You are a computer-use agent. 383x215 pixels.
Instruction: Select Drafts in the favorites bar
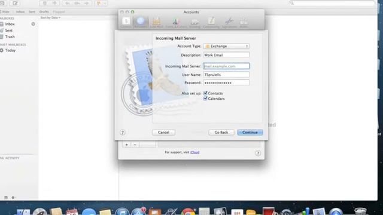click(x=44, y=12)
